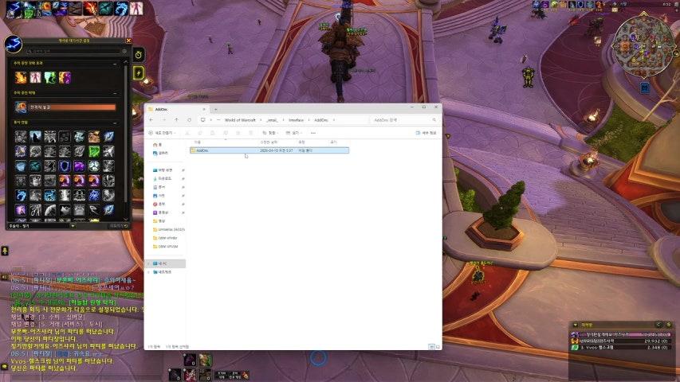Switch to large icons view at bottom right
Image resolution: width=680 pixels, height=382 pixels.
438,346
